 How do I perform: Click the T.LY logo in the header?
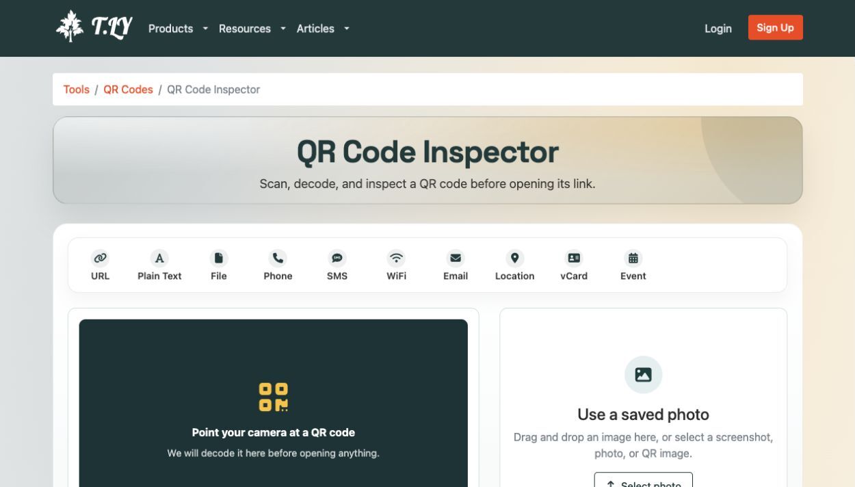(94, 27)
